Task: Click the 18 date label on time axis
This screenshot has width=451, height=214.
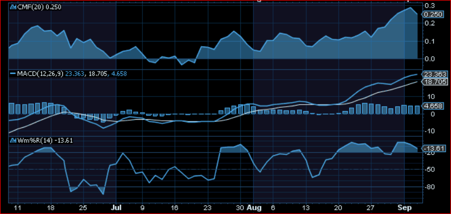Action: point(51,207)
